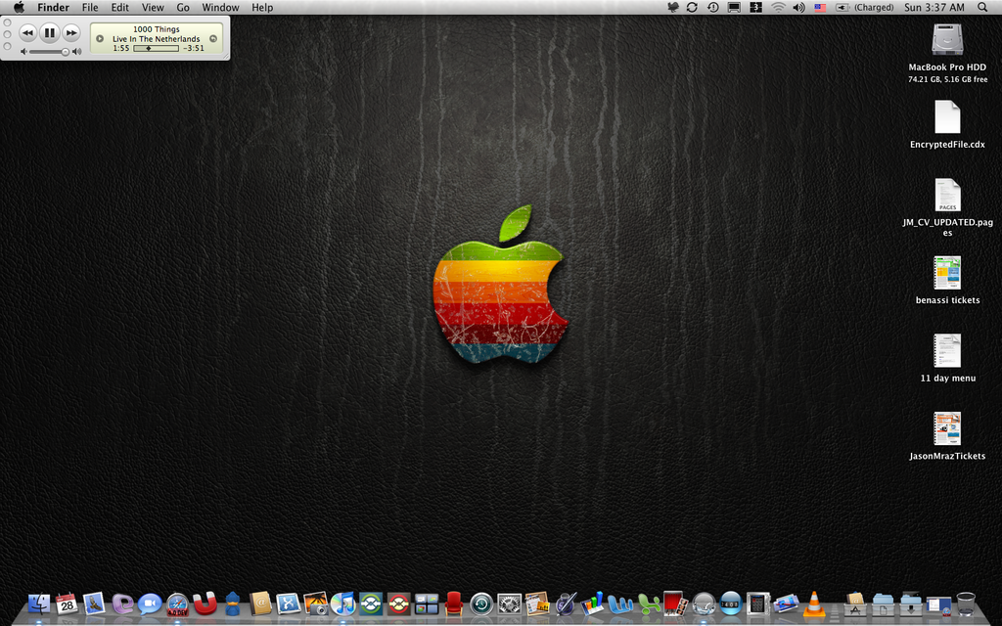The image size is (1002, 626).
Task: Expand the Documents stack in dock
Action: (884, 604)
